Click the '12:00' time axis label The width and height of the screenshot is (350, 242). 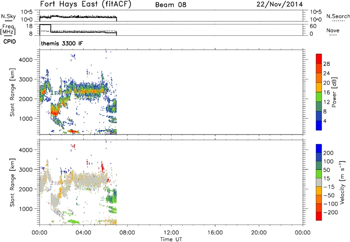(171, 233)
